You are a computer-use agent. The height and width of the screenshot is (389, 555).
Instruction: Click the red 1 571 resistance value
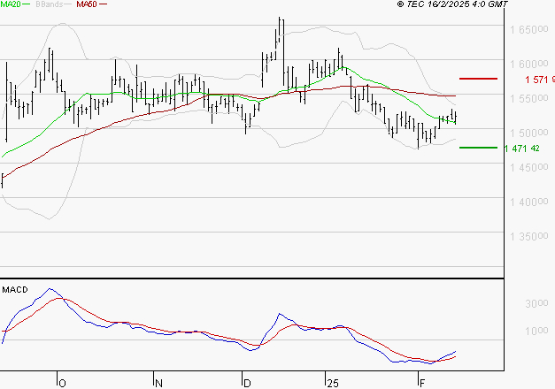(x=540, y=80)
